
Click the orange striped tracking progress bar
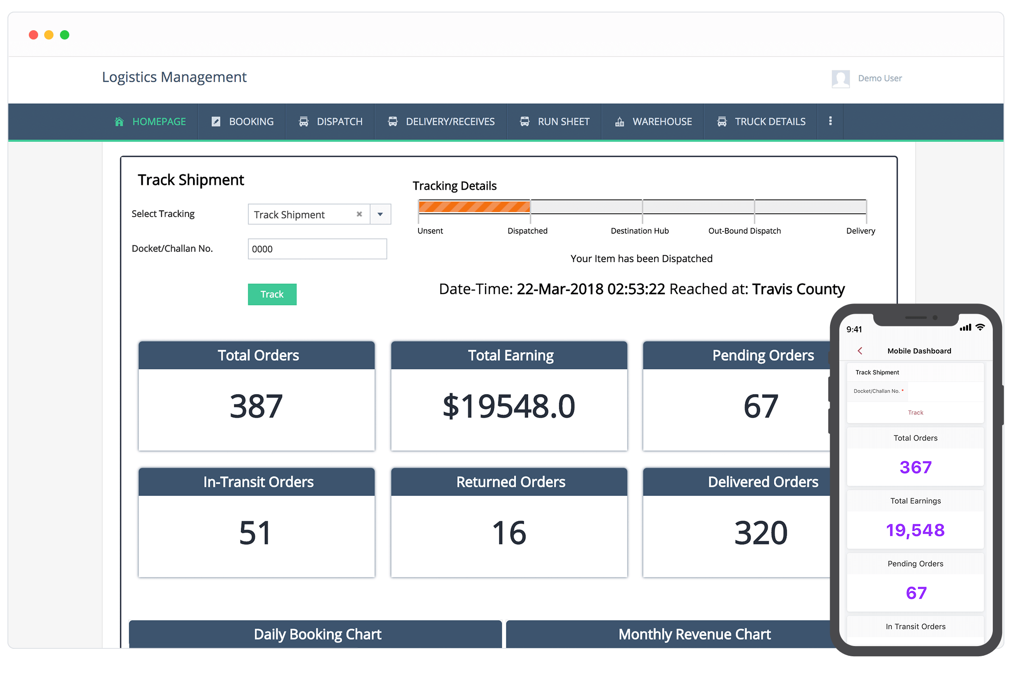click(x=474, y=207)
